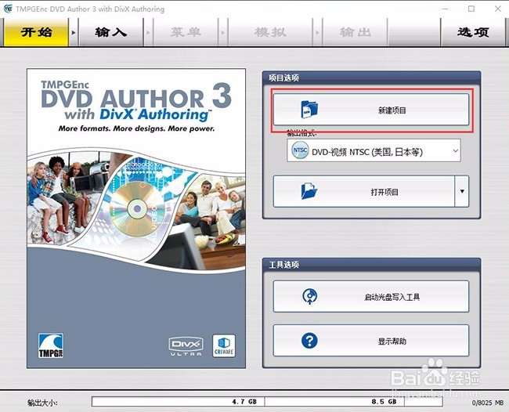
Task: Click the output size capacity bar
Action: coord(267,402)
